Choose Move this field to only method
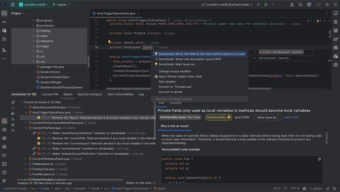The height and width of the screenshot is (192, 340). tap(199, 54)
